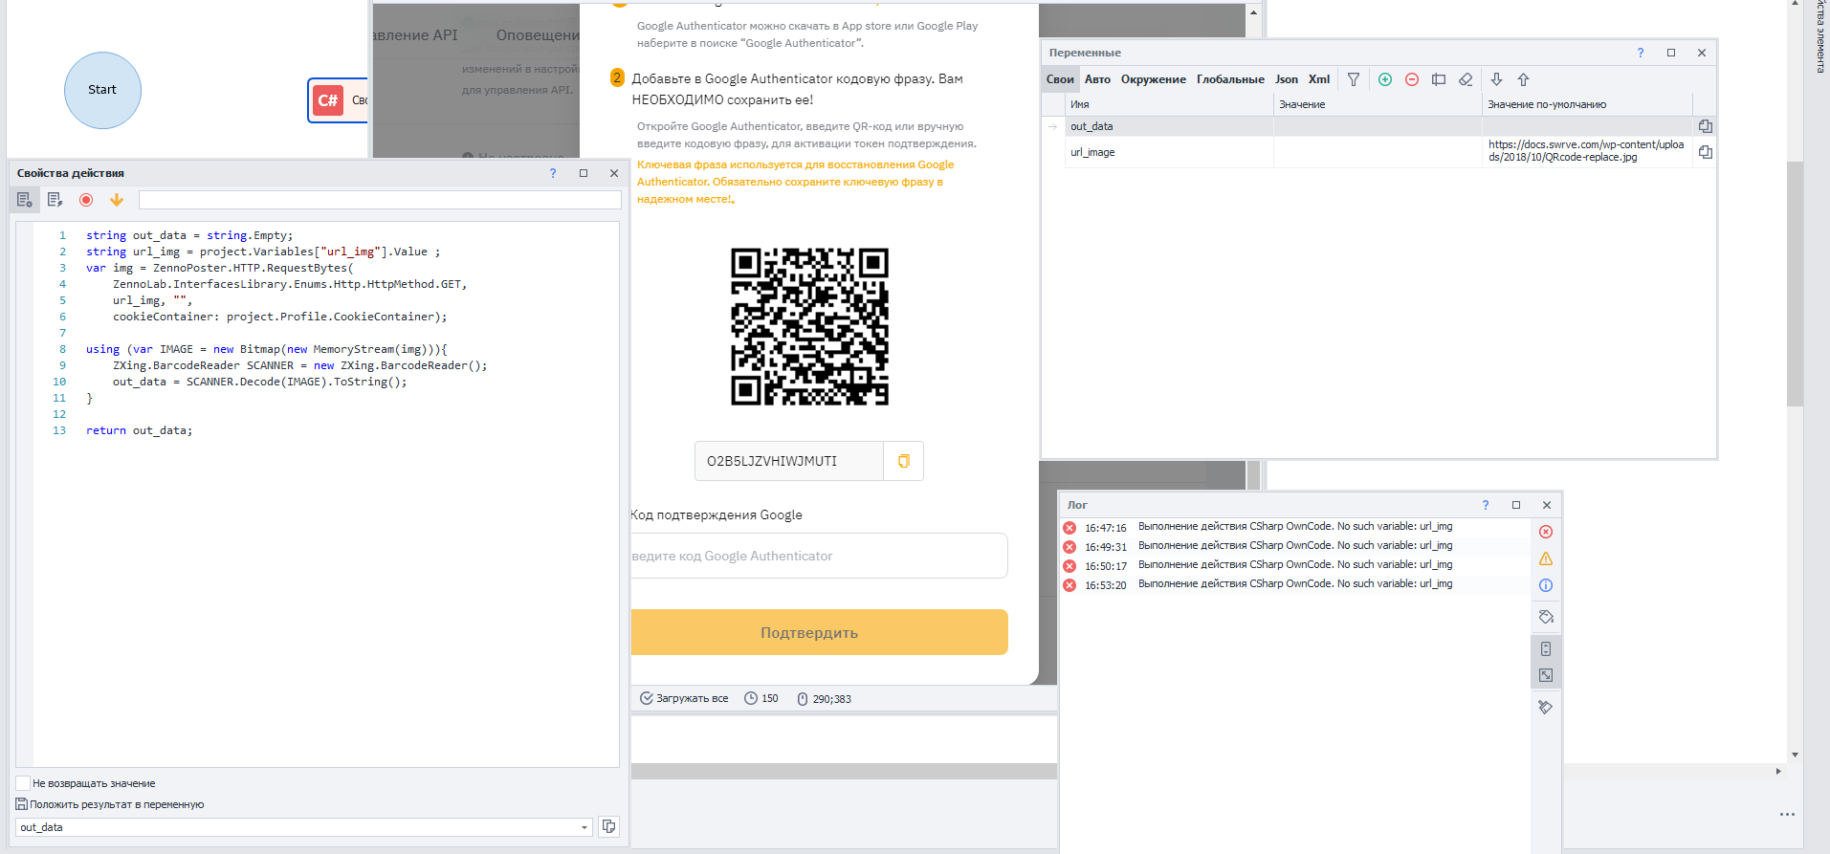
Task: Toggle Не возвращать значение checkbox
Action: 23,783
